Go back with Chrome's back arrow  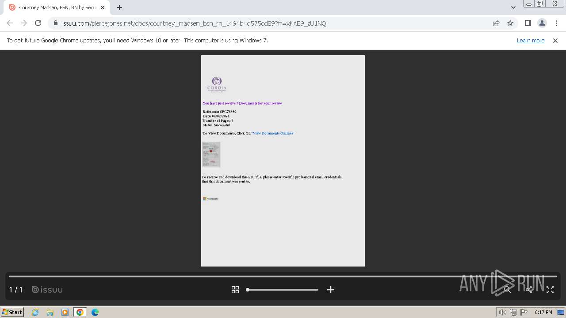pos(10,23)
